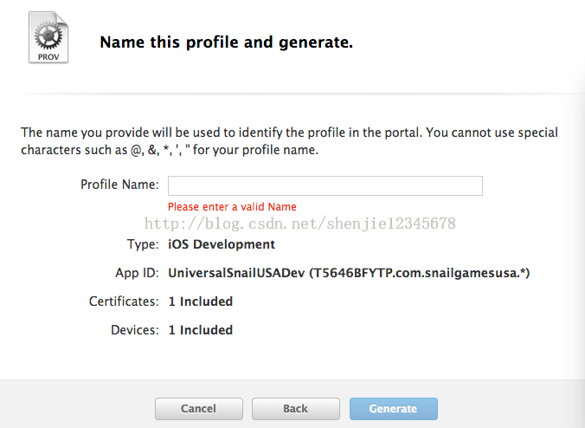The image size is (585, 428).
Task: Click the special characters instruction paragraph
Action: pyautogui.click(x=289, y=141)
